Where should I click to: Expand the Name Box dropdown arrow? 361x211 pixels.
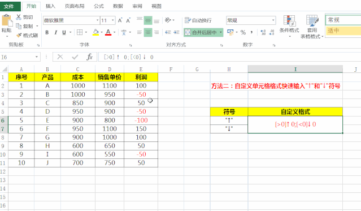click(x=37, y=57)
